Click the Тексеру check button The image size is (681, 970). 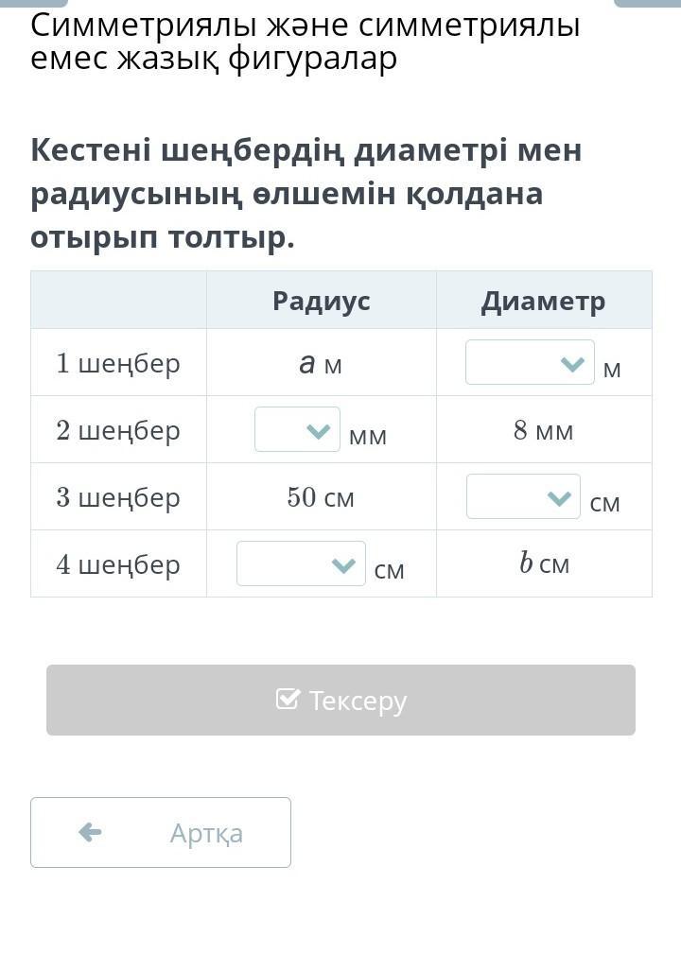(x=340, y=700)
